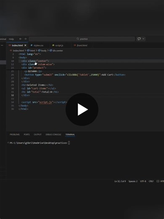Open the PROBLEMS panel tab
This screenshot has height=219, width=164.
(x=15, y=134)
